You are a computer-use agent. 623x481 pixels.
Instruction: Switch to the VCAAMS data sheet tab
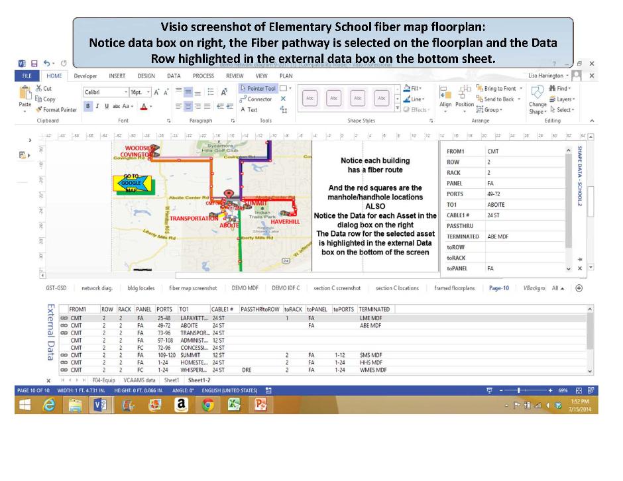(139, 380)
